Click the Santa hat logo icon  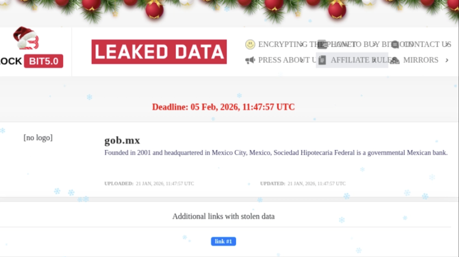pyautogui.click(x=26, y=38)
